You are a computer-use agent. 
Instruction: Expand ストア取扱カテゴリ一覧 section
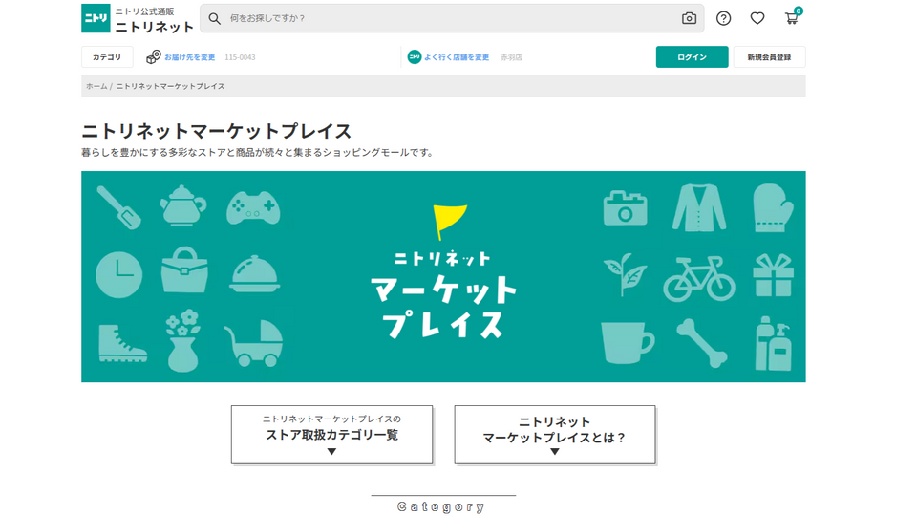331,435
